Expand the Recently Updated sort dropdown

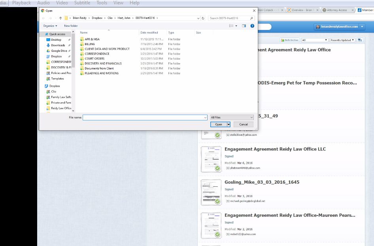pyautogui.click(x=342, y=40)
